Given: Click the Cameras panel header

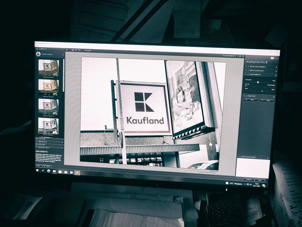Looking at the screenshot, I should 50,49.
